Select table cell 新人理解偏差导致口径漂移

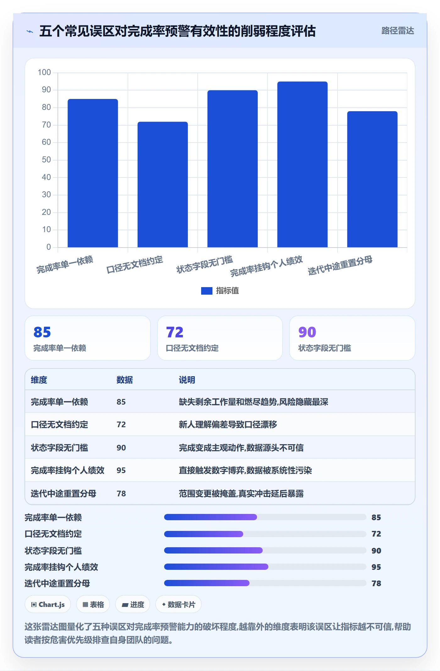coord(228,424)
